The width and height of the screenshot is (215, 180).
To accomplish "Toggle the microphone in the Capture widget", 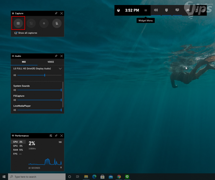I will [x=57, y=23].
